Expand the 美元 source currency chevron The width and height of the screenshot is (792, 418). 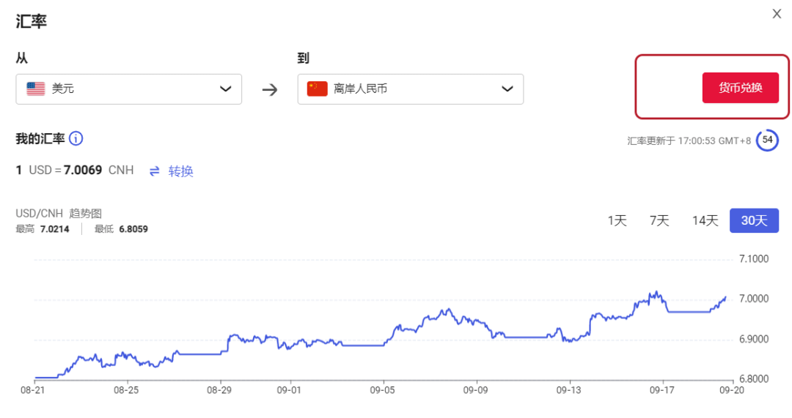click(226, 89)
